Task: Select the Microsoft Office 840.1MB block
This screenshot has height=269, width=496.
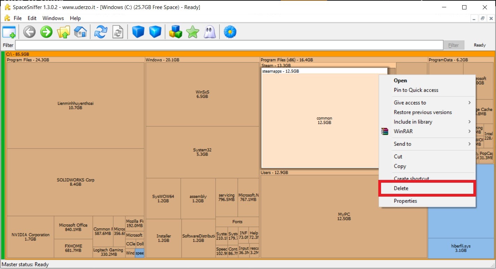Action: point(73,228)
